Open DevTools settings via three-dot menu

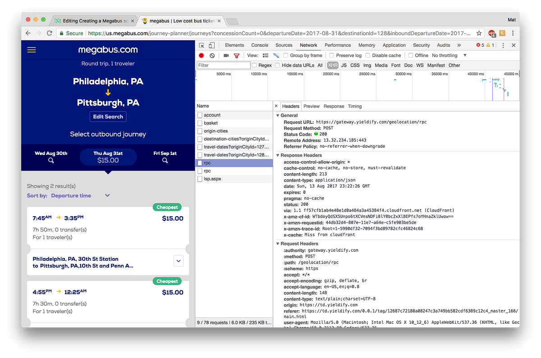[x=503, y=45]
